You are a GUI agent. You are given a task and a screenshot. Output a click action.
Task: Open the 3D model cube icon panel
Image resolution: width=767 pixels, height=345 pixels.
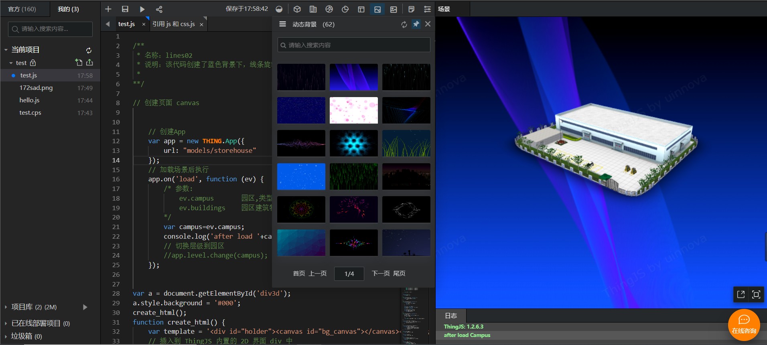tap(297, 9)
